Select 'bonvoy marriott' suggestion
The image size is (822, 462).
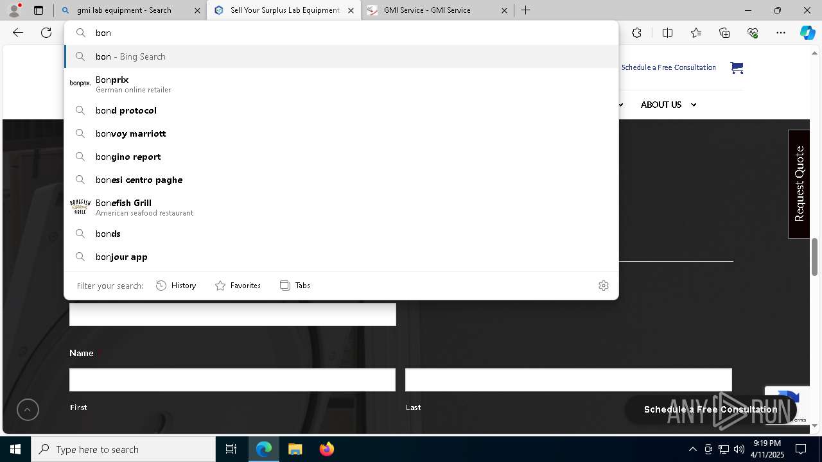(x=341, y=133)
